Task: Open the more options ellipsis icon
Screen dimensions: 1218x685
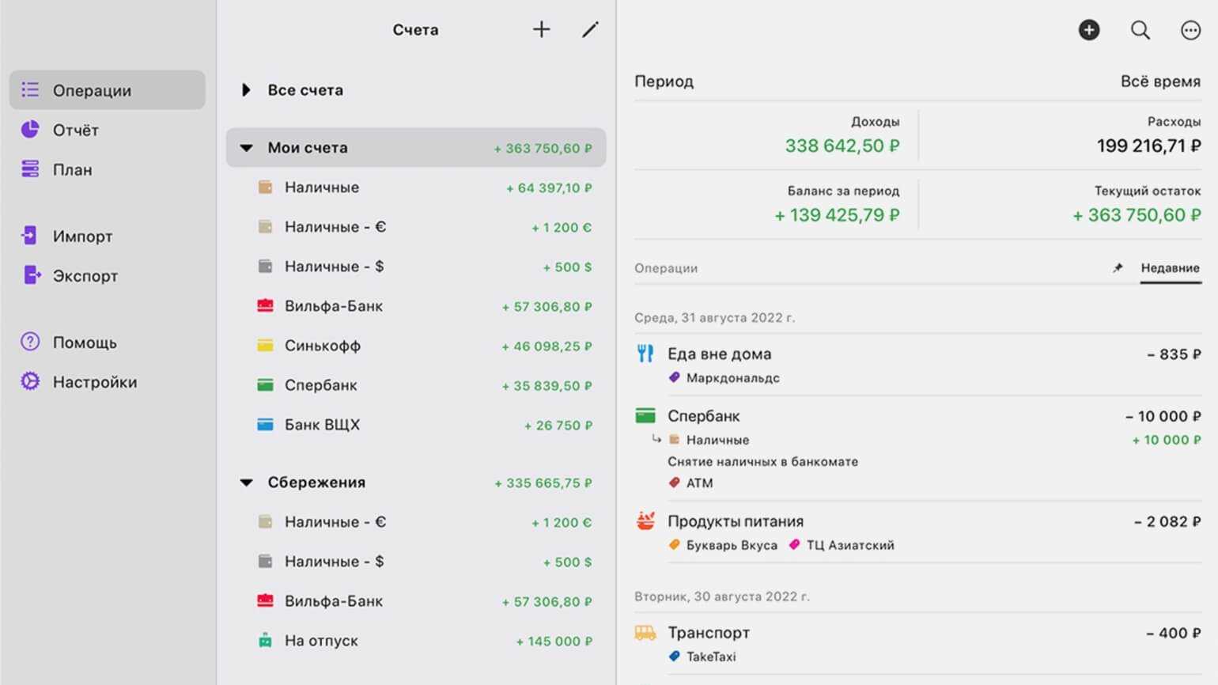Action: click(x=1190, y=30)
